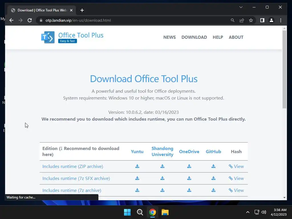View hash for ZIP archive
The image size is (292, 219).
click(x=236, y=166)
